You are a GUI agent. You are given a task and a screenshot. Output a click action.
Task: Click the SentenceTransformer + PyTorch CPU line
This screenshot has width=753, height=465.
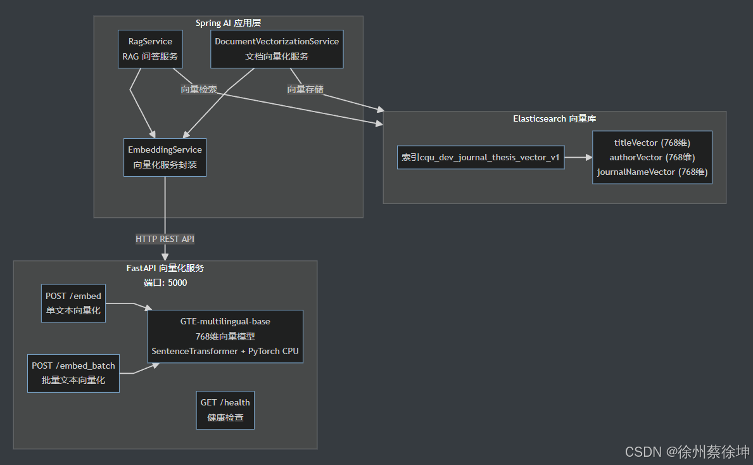coord(225,351)
